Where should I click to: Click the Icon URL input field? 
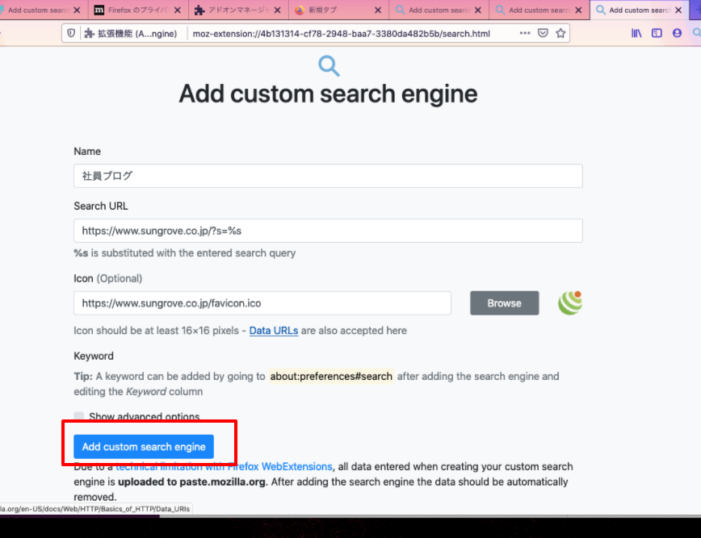[262, 303]
